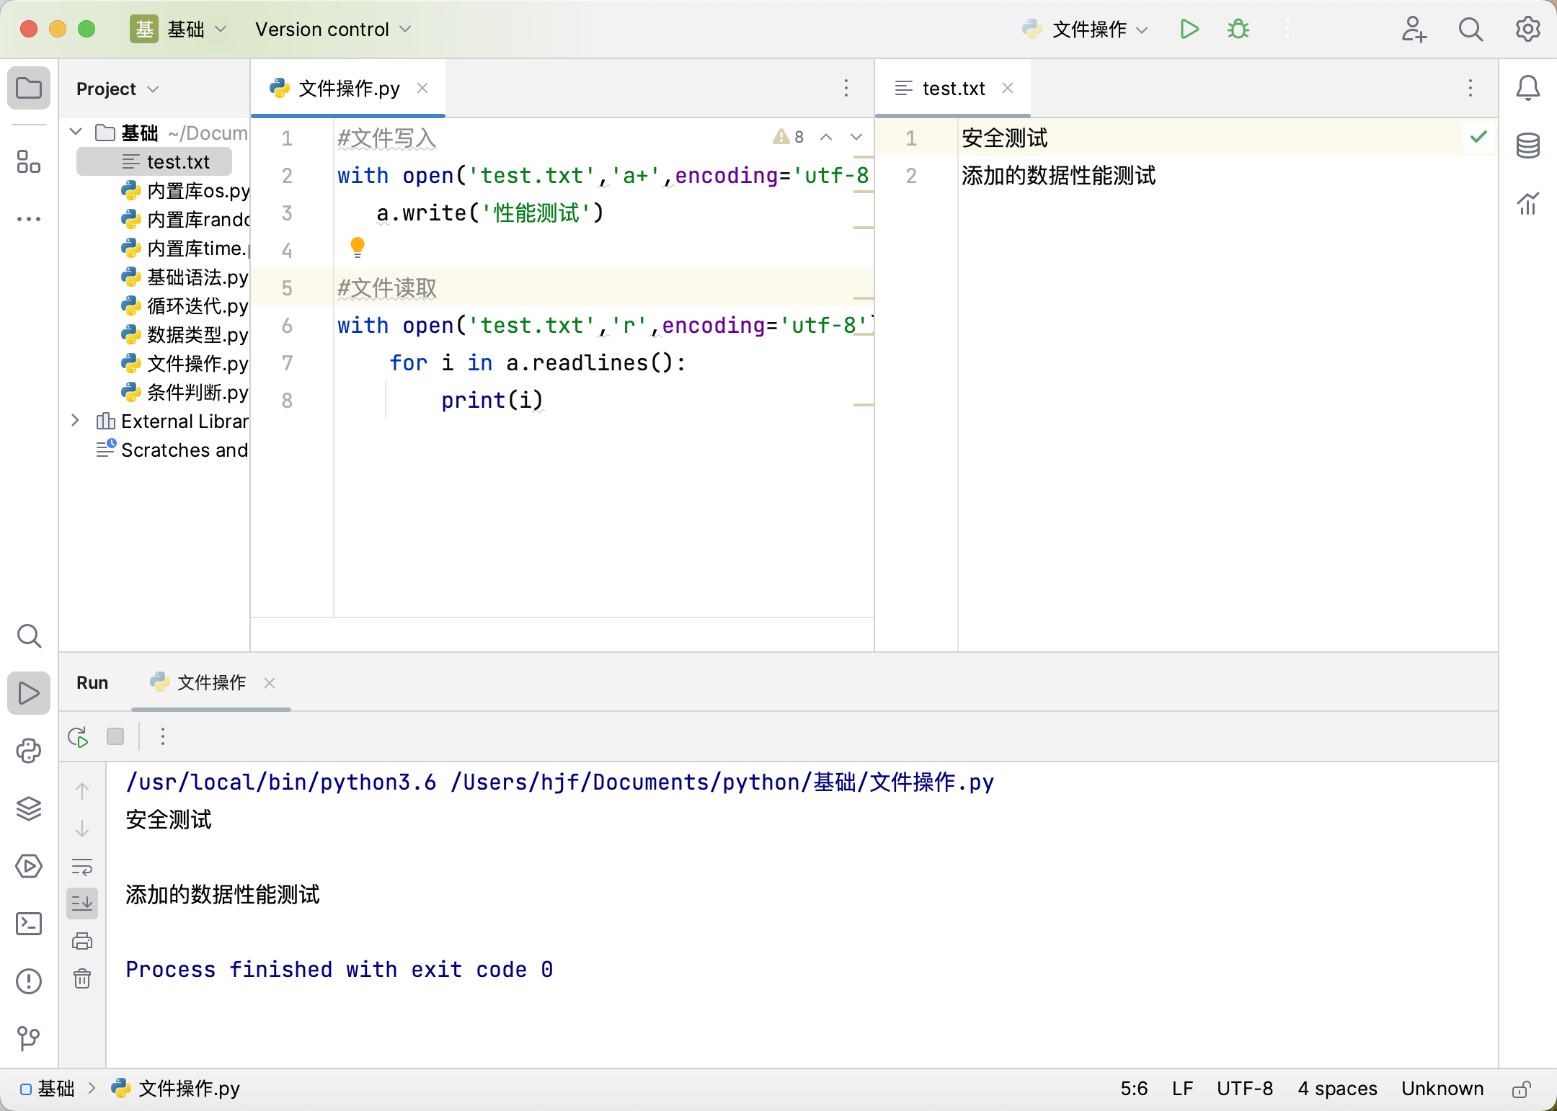Switch to 文件操作.py editor tab

click(x=349, y=89)
